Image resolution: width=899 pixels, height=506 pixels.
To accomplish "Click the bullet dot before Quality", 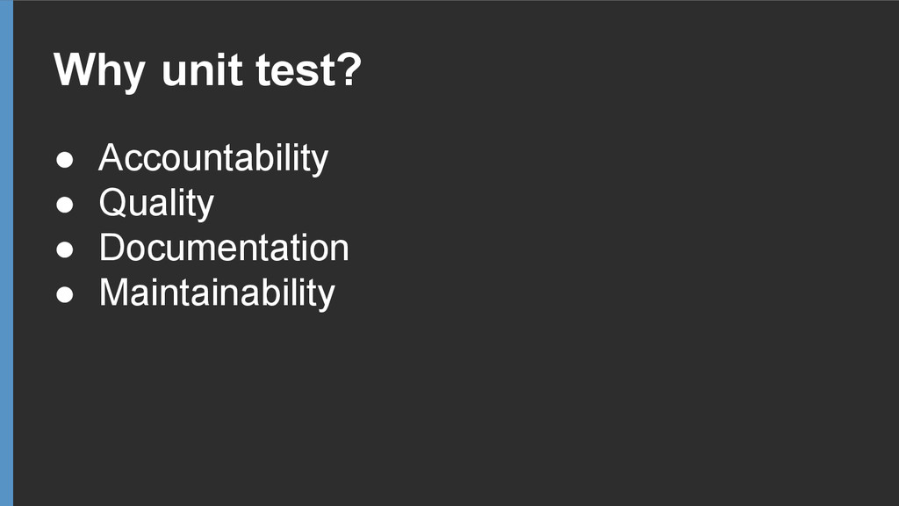I will tap(65, 204).
